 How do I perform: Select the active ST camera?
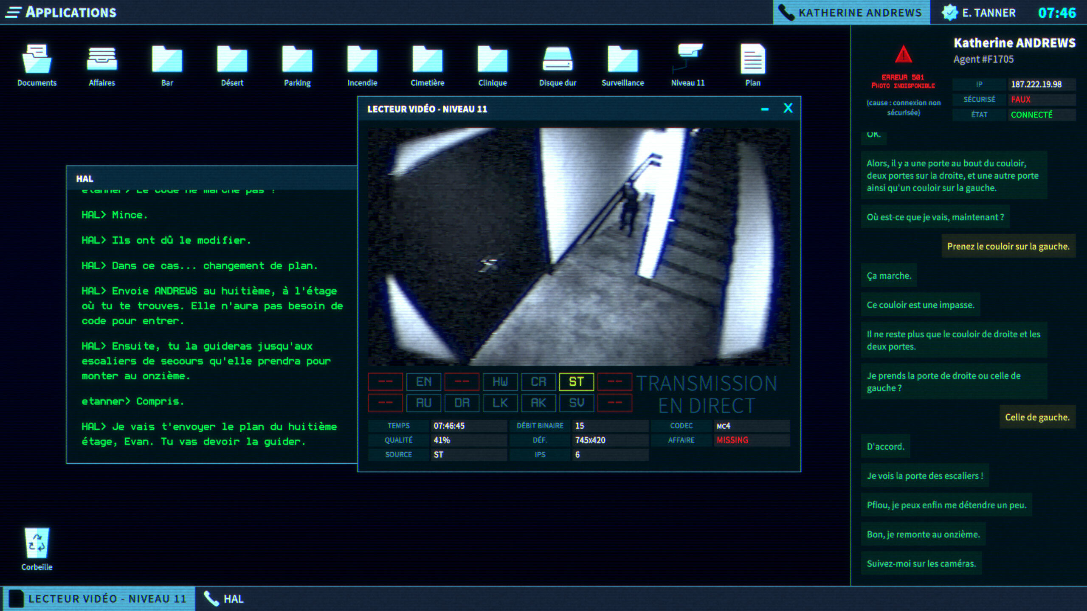tap(576, 382)
